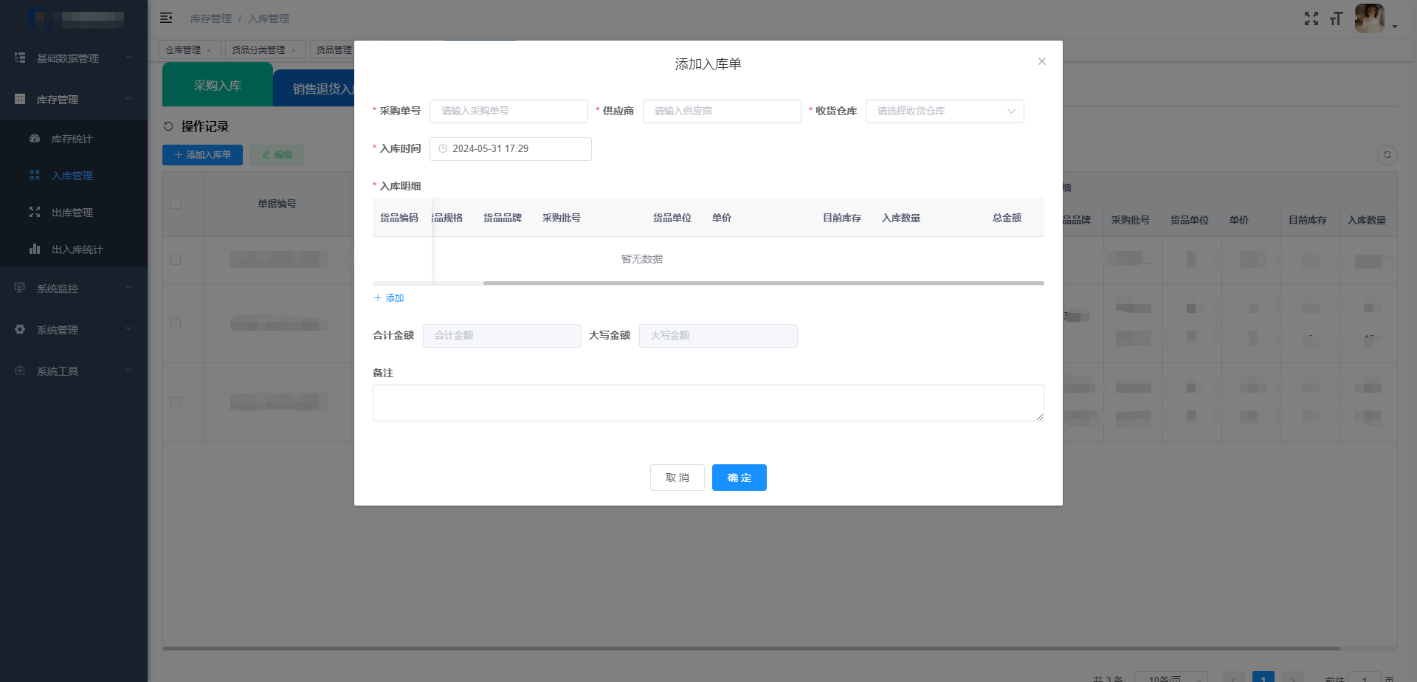Click the 合计金额 field
This screenshot has height=682, width=1417.
[502, 336]
